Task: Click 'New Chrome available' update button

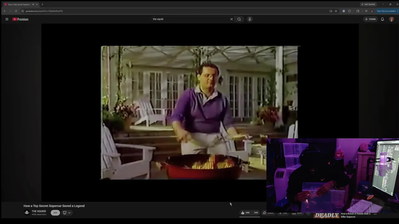Action: click(x=386, y=11)
